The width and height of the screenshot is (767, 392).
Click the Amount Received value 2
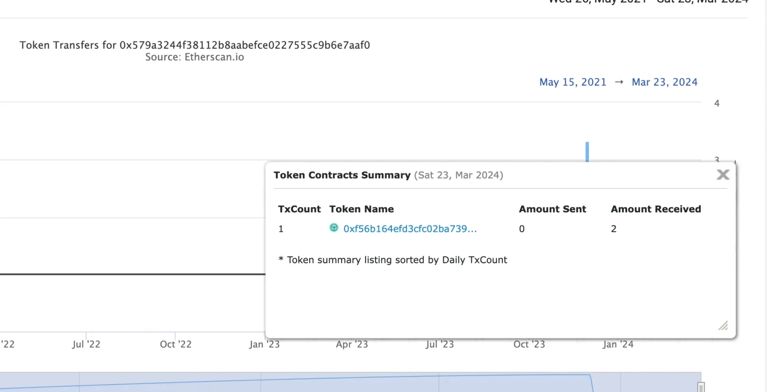click(x=614, y=229)
